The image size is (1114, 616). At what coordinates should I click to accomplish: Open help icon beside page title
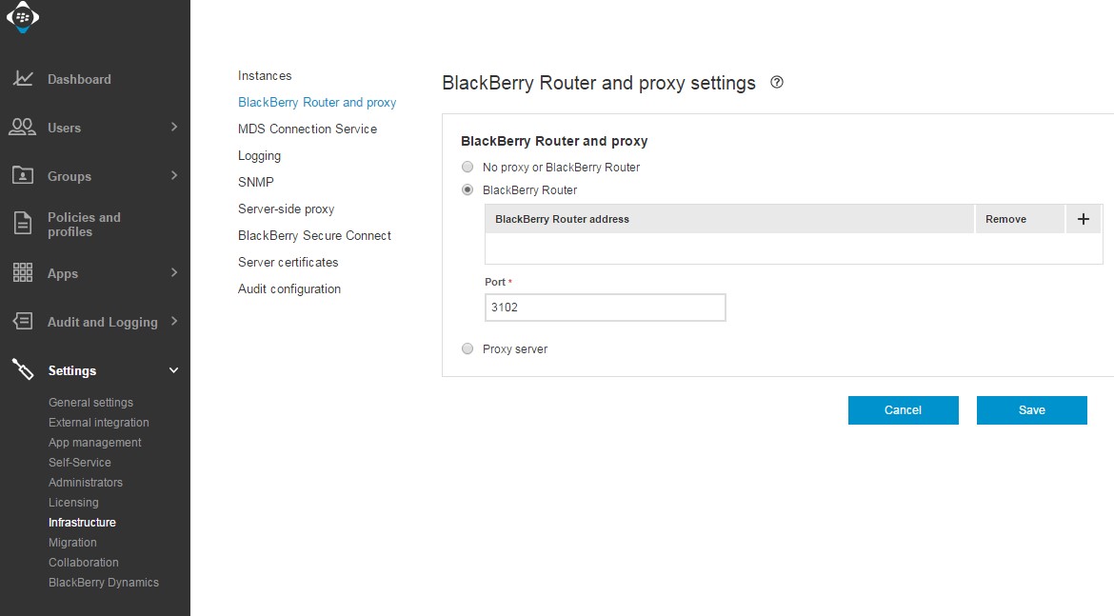pyautogui.click(x=777, y=83)
